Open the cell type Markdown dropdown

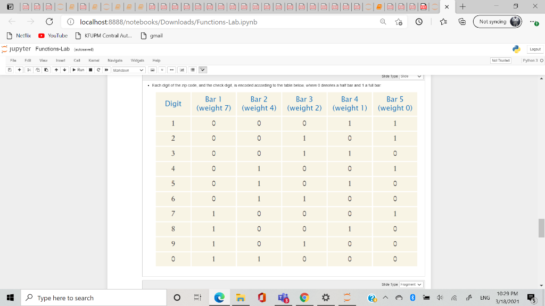tap(128, 70)
